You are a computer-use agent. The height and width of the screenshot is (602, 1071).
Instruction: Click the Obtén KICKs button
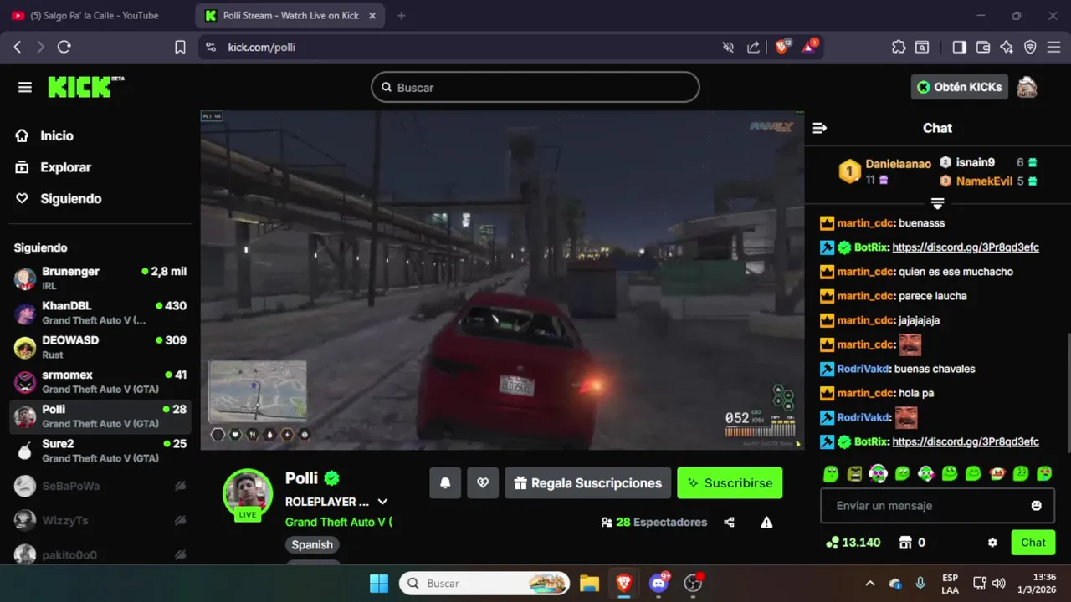click(959, 87)
